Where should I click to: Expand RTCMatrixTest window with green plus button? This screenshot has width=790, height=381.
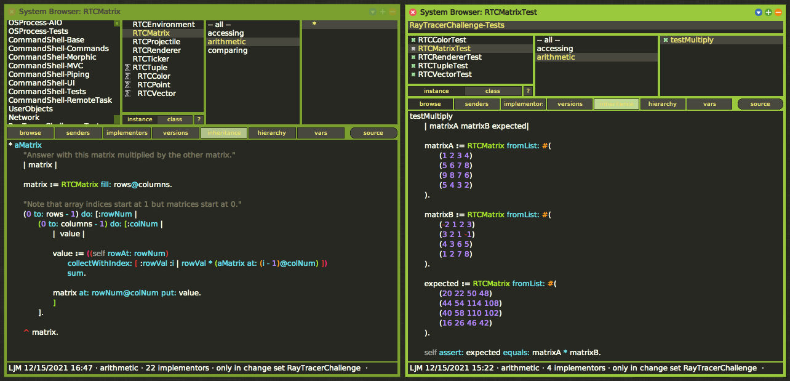click(768, 12)
